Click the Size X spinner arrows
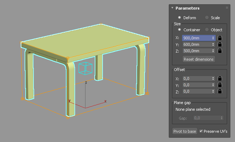This screenshot has height=142, width=235. click(213, 38)
